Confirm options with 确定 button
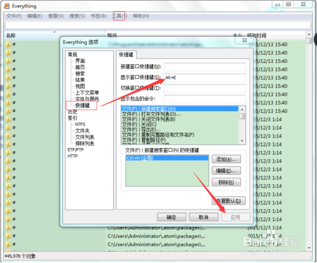 (172, 217)
